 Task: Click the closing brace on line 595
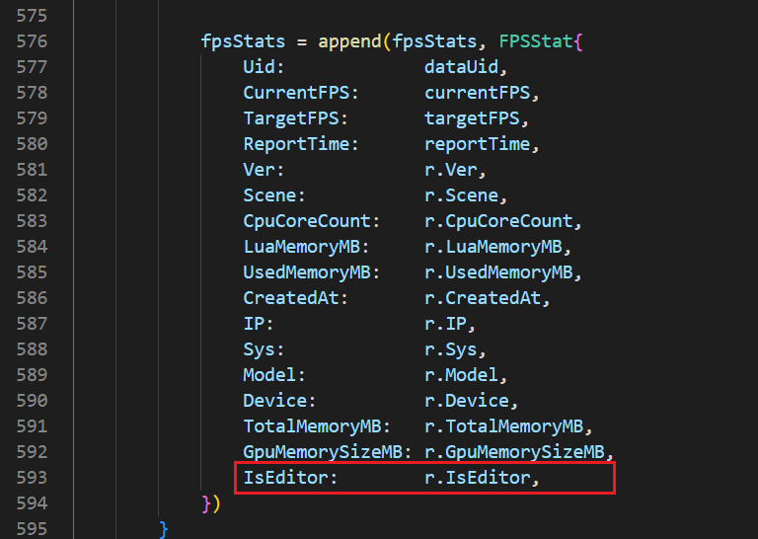(x=164, y=529)
